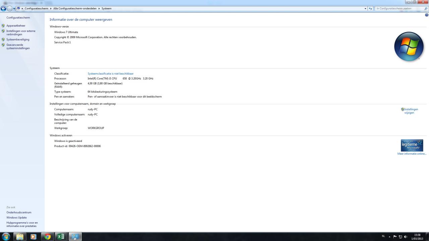Select Configuratiescherm breadcrumb in the address bar
Screen dimensions: 429x241
[37, 8]
